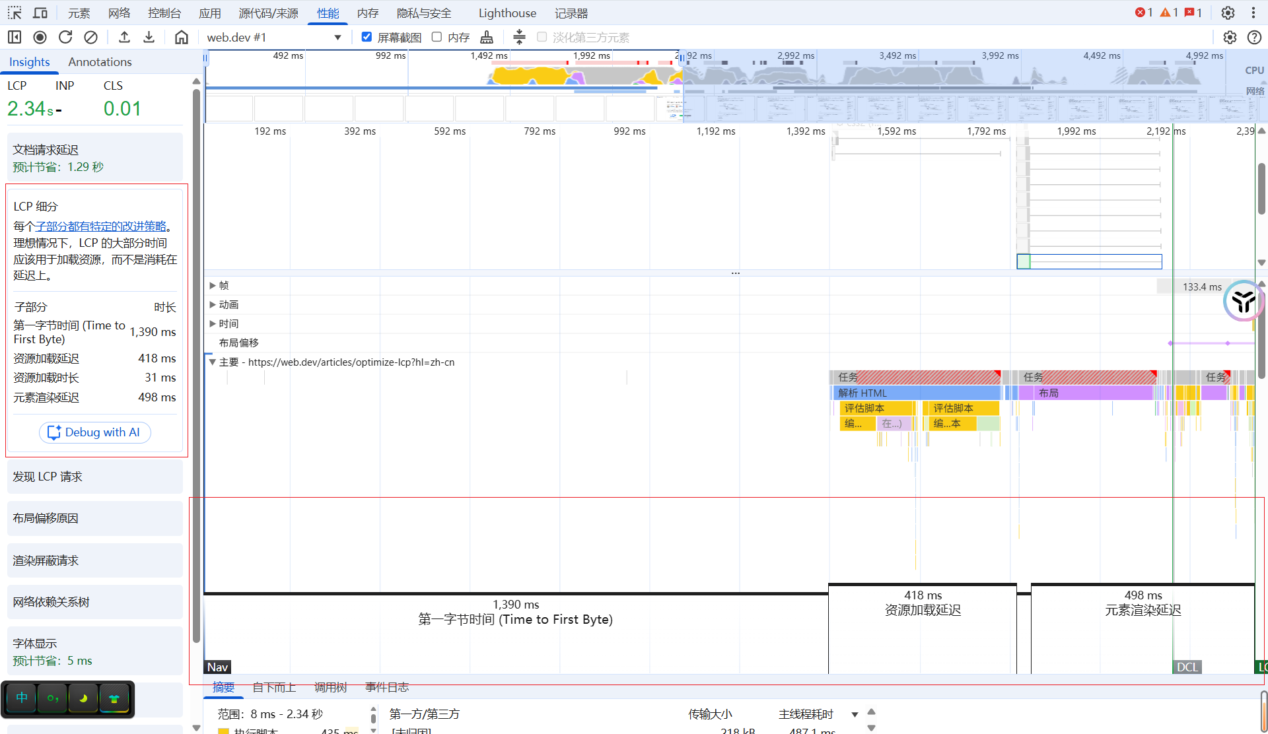This screenshot has height=734, width=1268.
Task: Click the home icon in performance toolbar
Action: (182, 38)
